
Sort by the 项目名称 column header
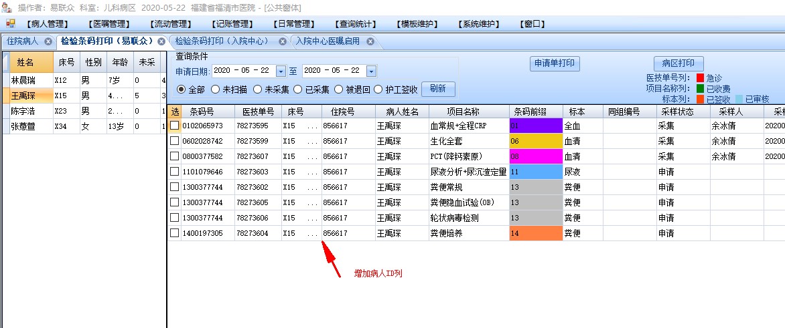click(x=469, y=112)
